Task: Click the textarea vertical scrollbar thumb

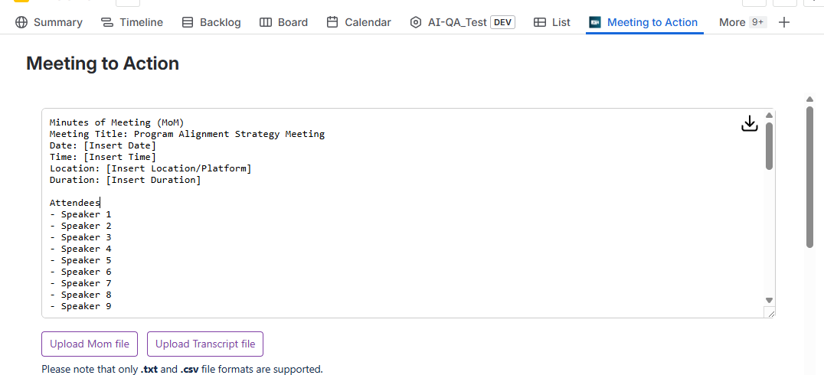Action: point(769,145)
